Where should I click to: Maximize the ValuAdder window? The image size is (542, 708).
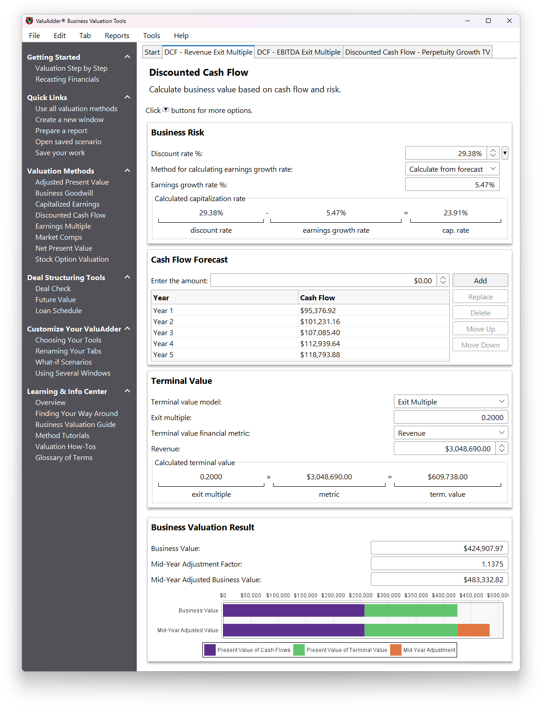coord(488,21)
